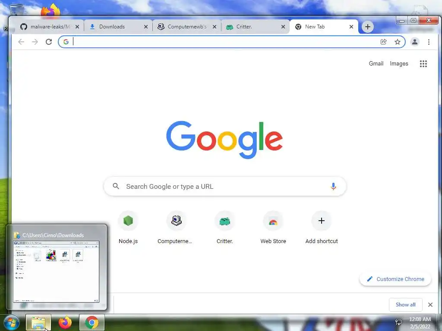Start voice search with the microphone

(333, 186)
